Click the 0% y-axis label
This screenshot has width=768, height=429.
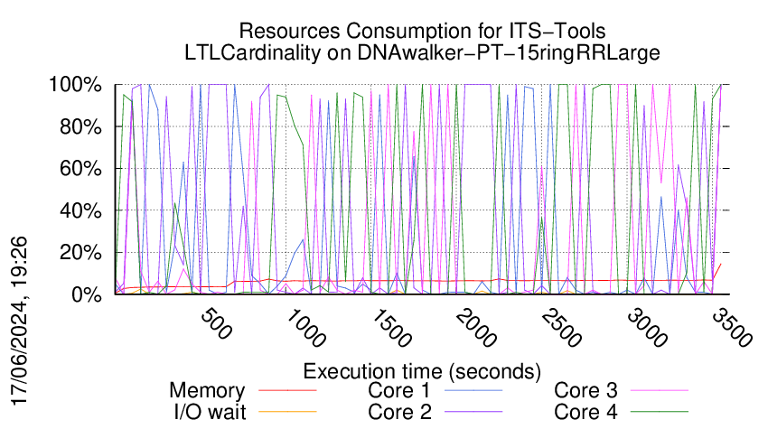pos(87,294)
